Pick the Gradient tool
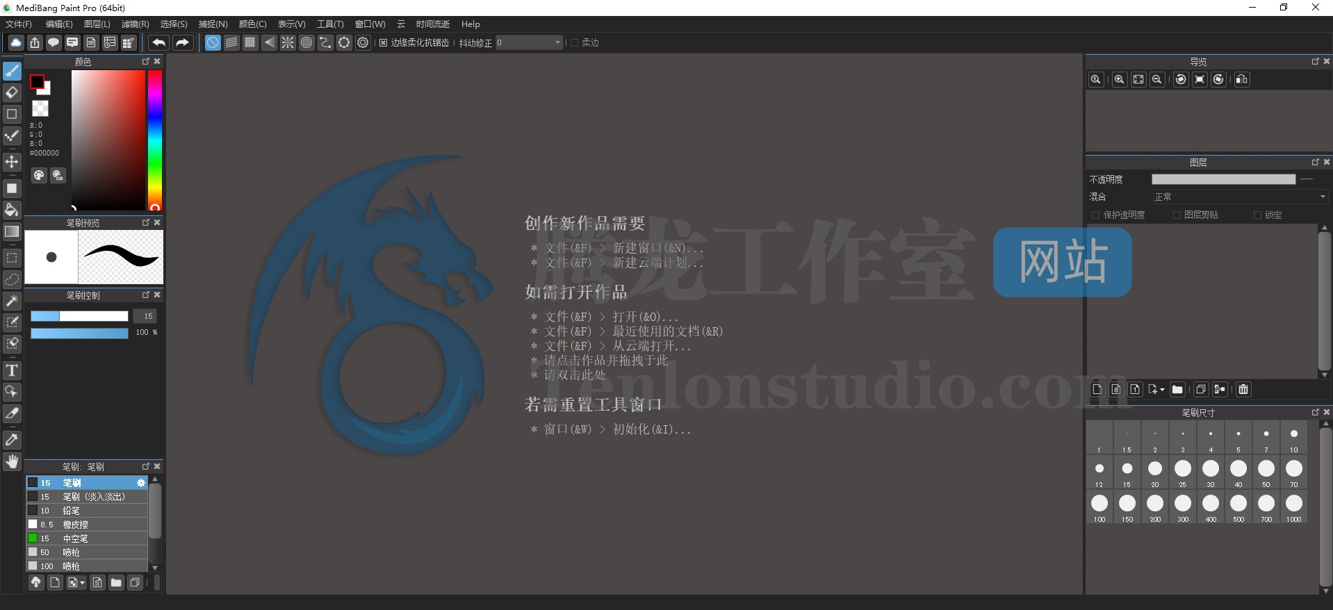This screenshot has width=1333, height=610. [x=12, y=231]
